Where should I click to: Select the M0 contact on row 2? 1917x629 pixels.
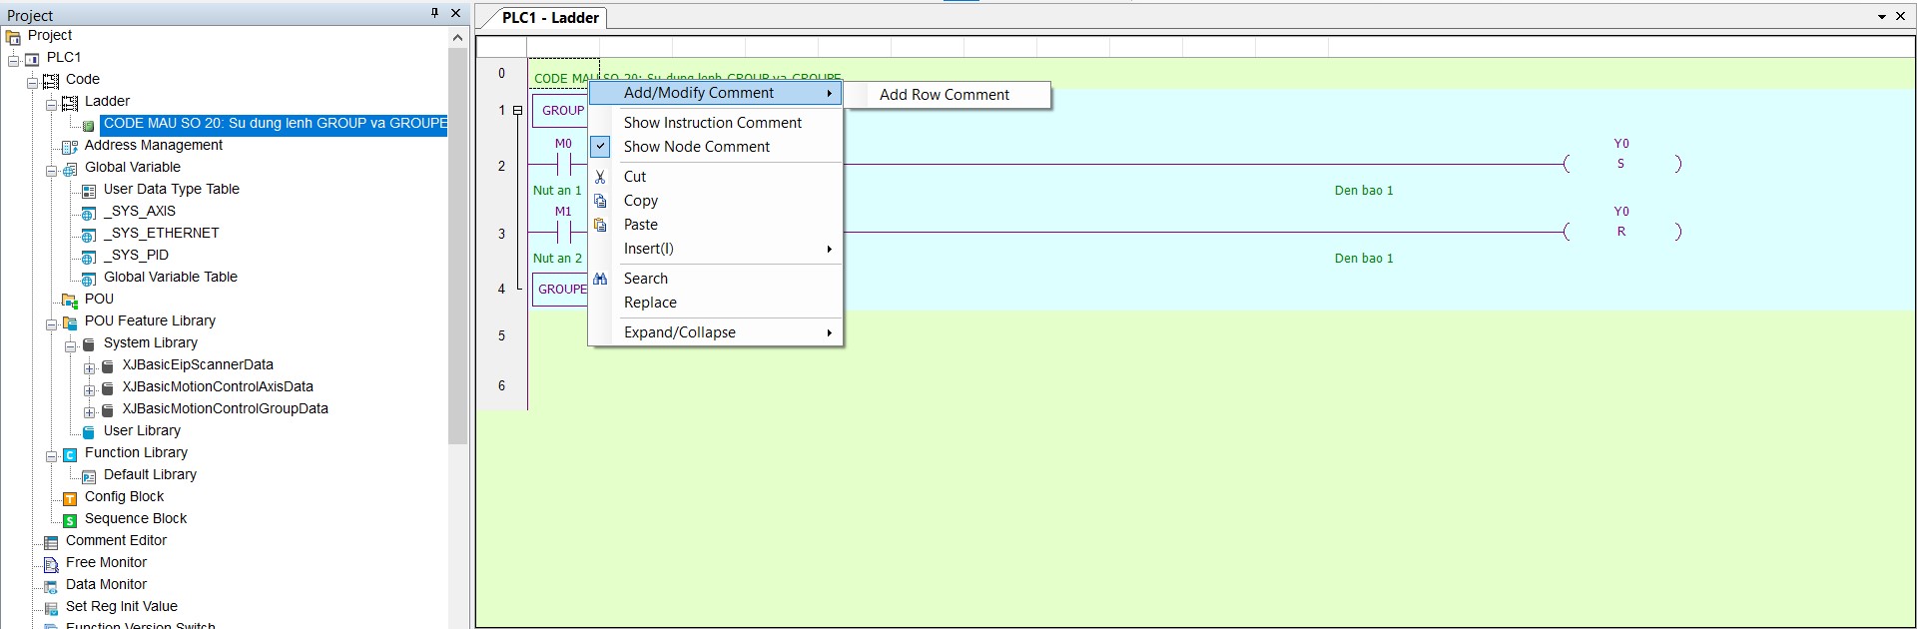tap(564, 164)
